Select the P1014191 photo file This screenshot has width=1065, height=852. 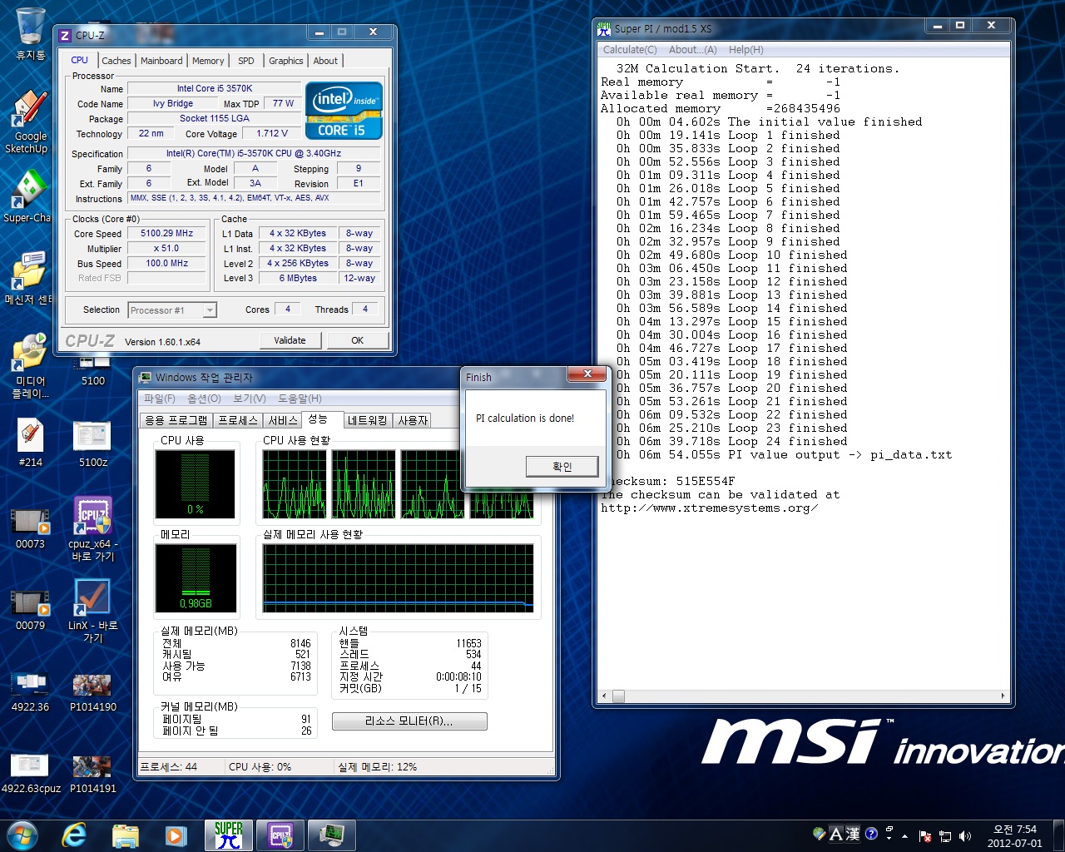[92, 772]
